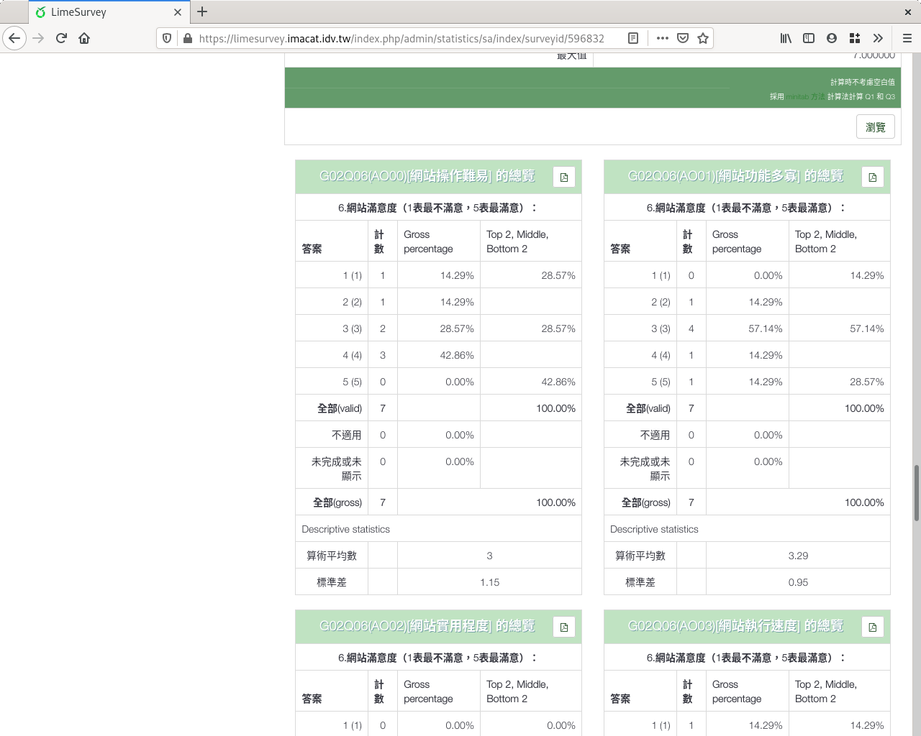Show site security padlock info

(x=187, y=38)
